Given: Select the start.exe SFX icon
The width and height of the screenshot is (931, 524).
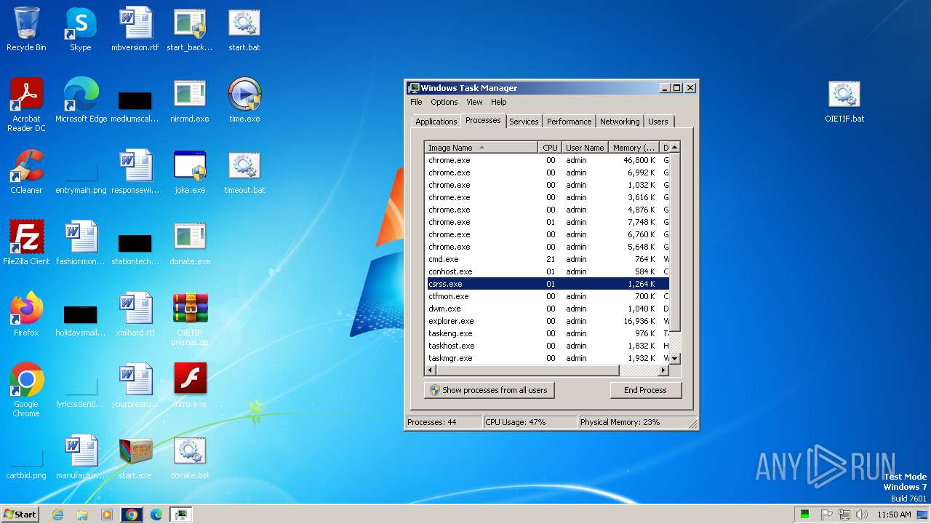Looking at the screenshot, I should [135, 457].
